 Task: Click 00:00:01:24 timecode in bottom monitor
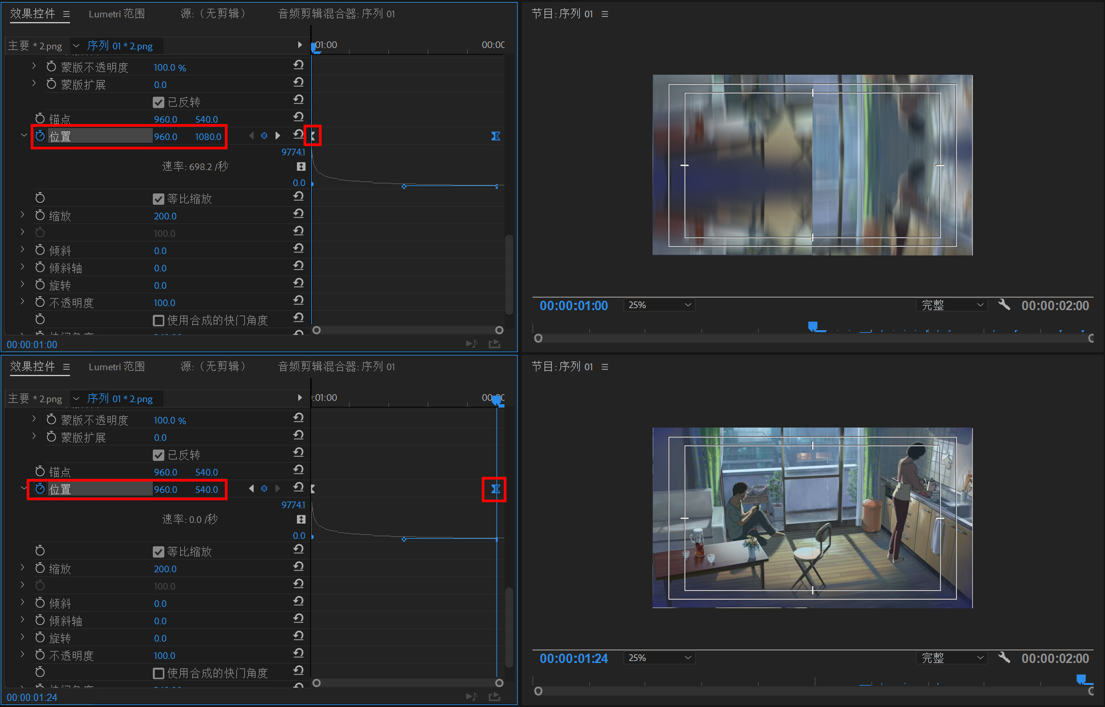[574, 658]
